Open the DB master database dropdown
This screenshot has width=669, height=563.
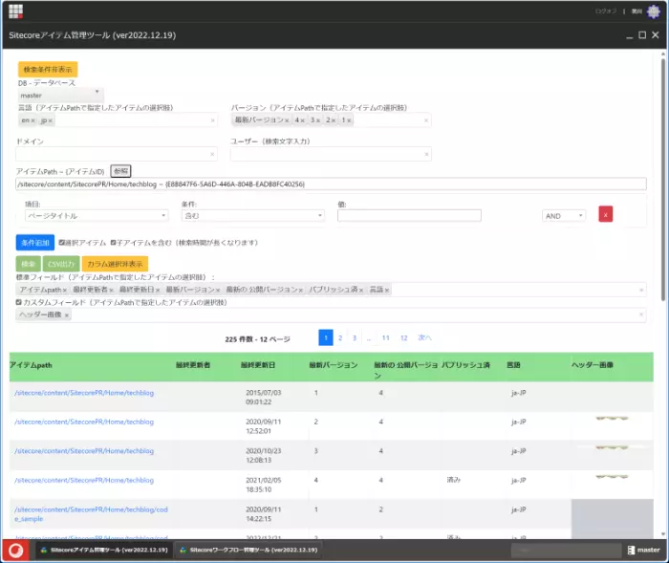[x=59, y=96]
